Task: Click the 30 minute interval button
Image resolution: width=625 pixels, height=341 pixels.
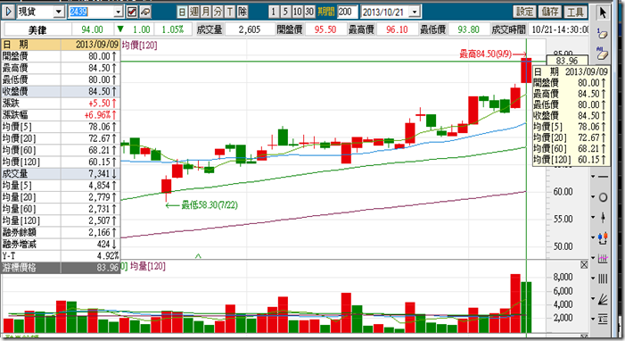Action: click(x=309, y=12)
